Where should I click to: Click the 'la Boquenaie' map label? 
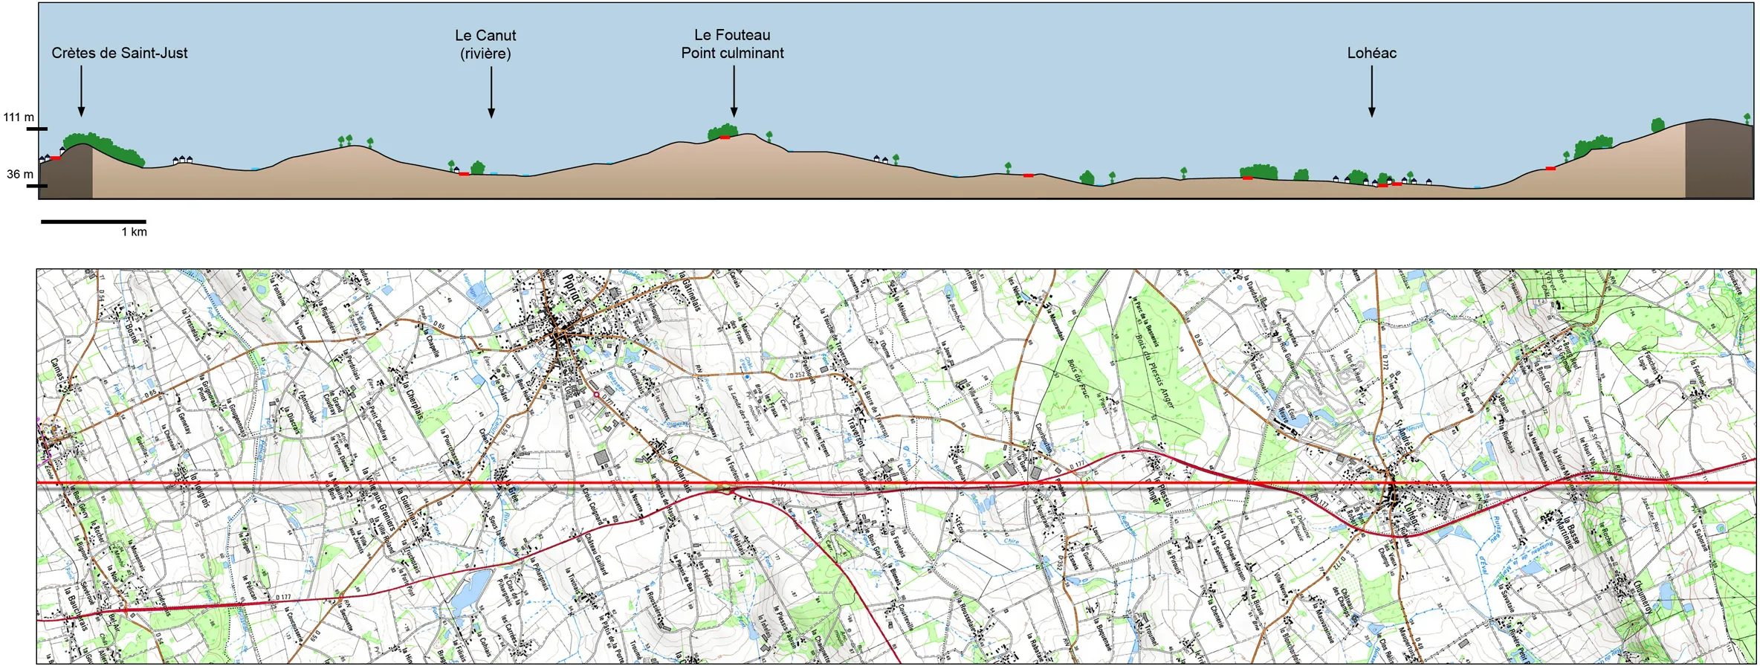tap(1104, 634)
